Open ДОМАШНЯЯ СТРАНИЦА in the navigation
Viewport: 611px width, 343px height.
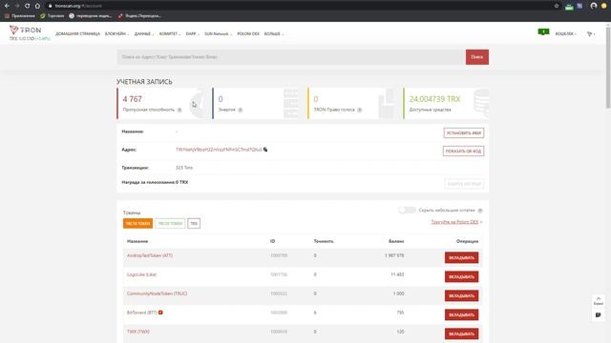point(77,34)
